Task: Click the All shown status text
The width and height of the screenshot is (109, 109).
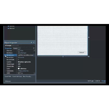Action: [x=8, y=81]
